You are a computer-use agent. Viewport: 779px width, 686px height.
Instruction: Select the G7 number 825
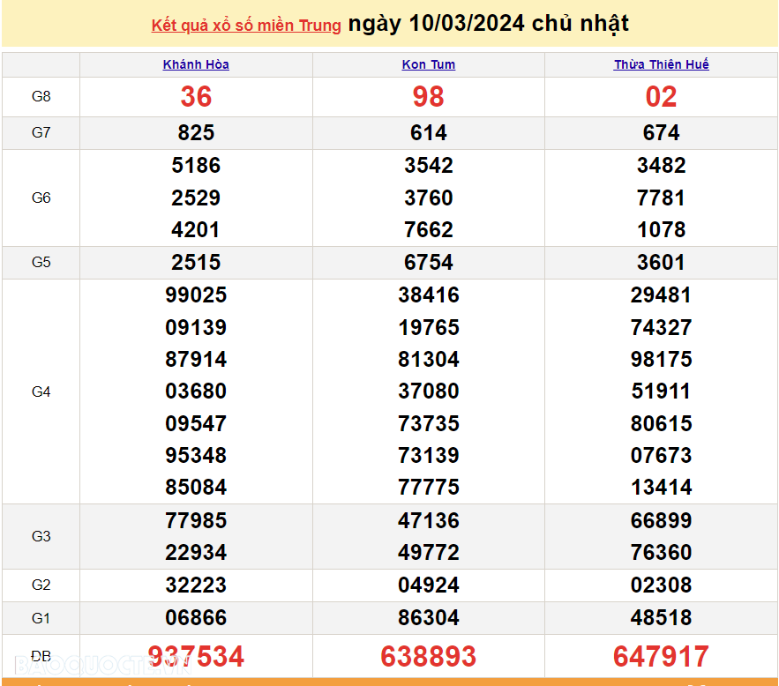(x=196, y=133)
